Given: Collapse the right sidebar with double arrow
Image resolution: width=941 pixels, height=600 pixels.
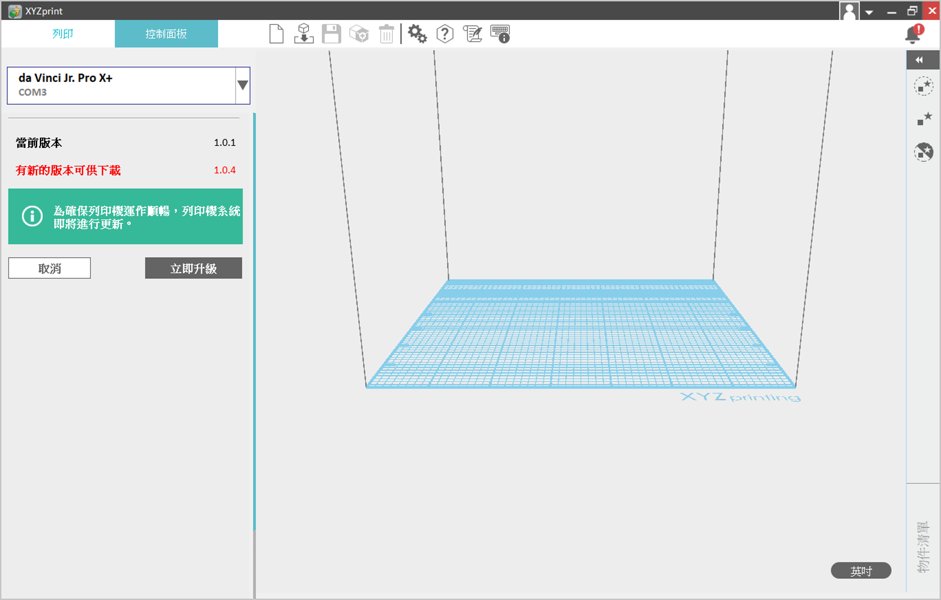Looking at the screenshot, I should [x=920, y=60].
